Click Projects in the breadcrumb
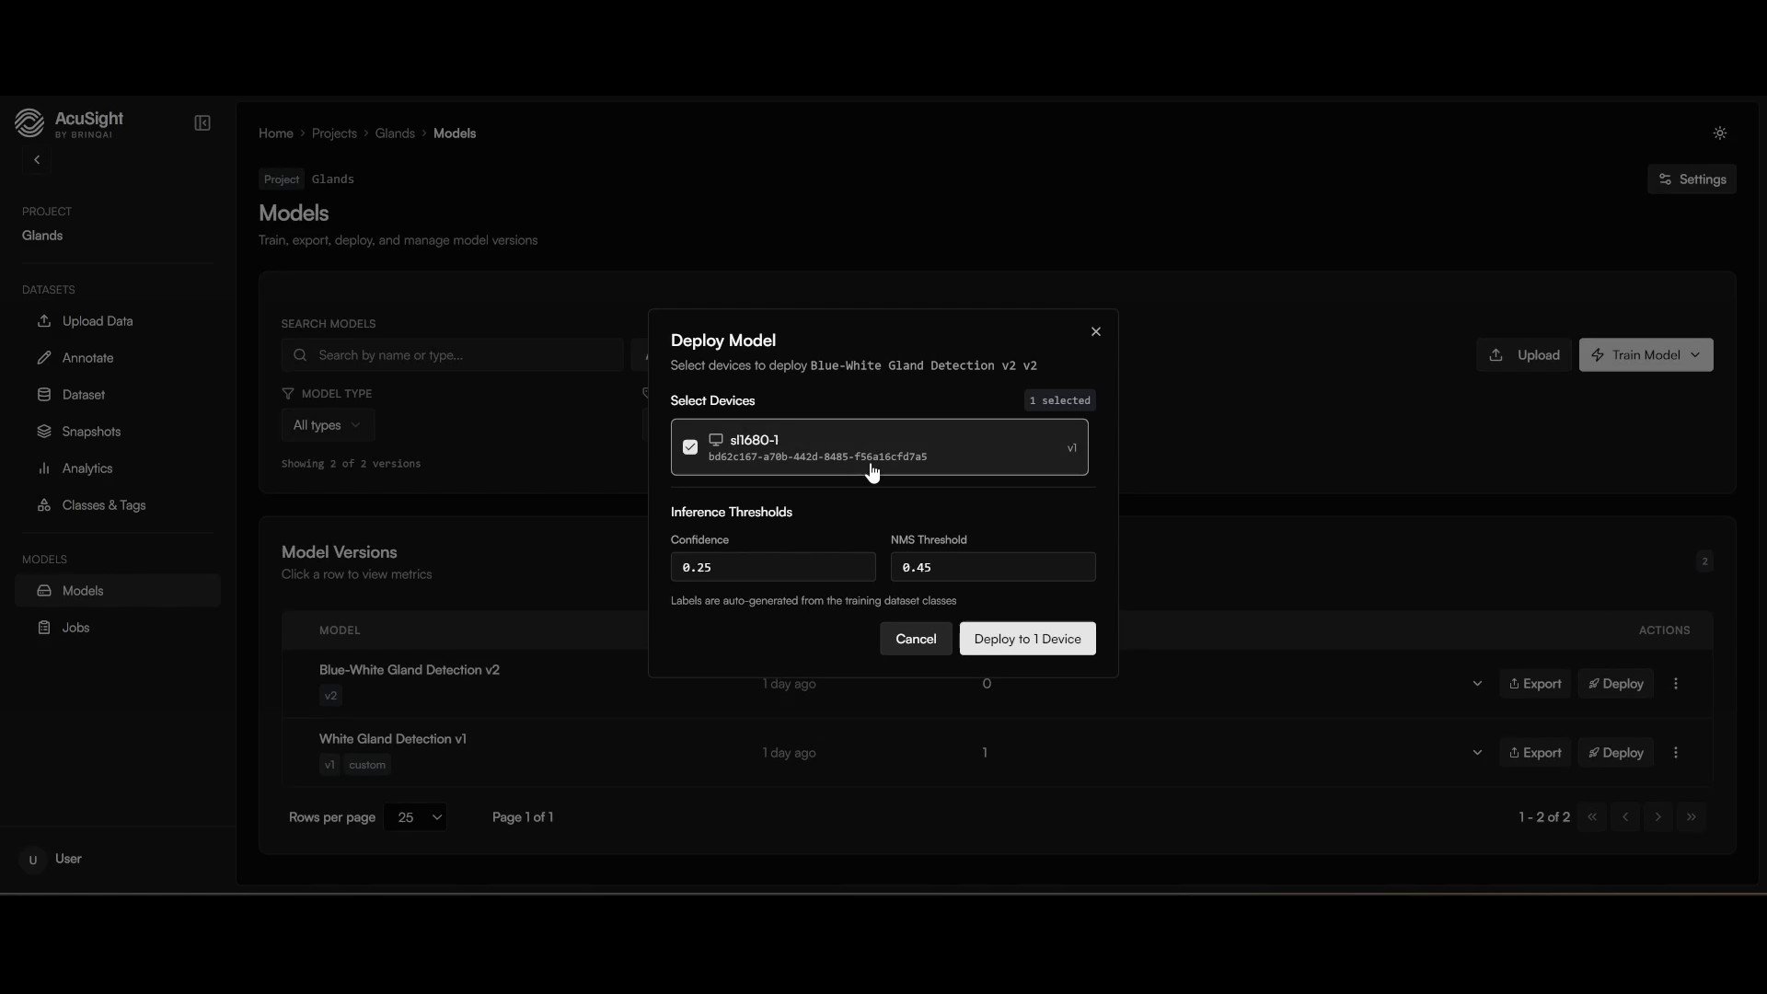This screenshot has height=994, width=1767. pyautogui.click(x=334, y=133)
